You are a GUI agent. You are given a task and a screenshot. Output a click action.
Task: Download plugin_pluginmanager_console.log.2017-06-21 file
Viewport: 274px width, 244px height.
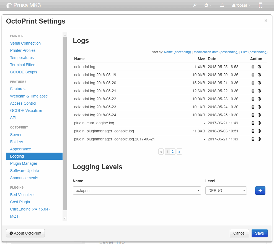(x=259, y=139)
